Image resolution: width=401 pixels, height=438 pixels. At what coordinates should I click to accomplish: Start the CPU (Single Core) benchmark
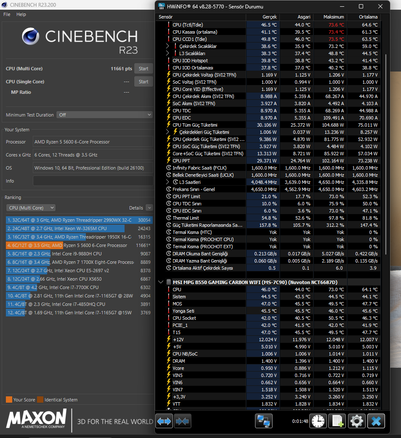[143, 82]
